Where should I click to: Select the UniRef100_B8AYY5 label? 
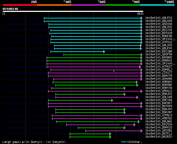(x=159, y=76)
